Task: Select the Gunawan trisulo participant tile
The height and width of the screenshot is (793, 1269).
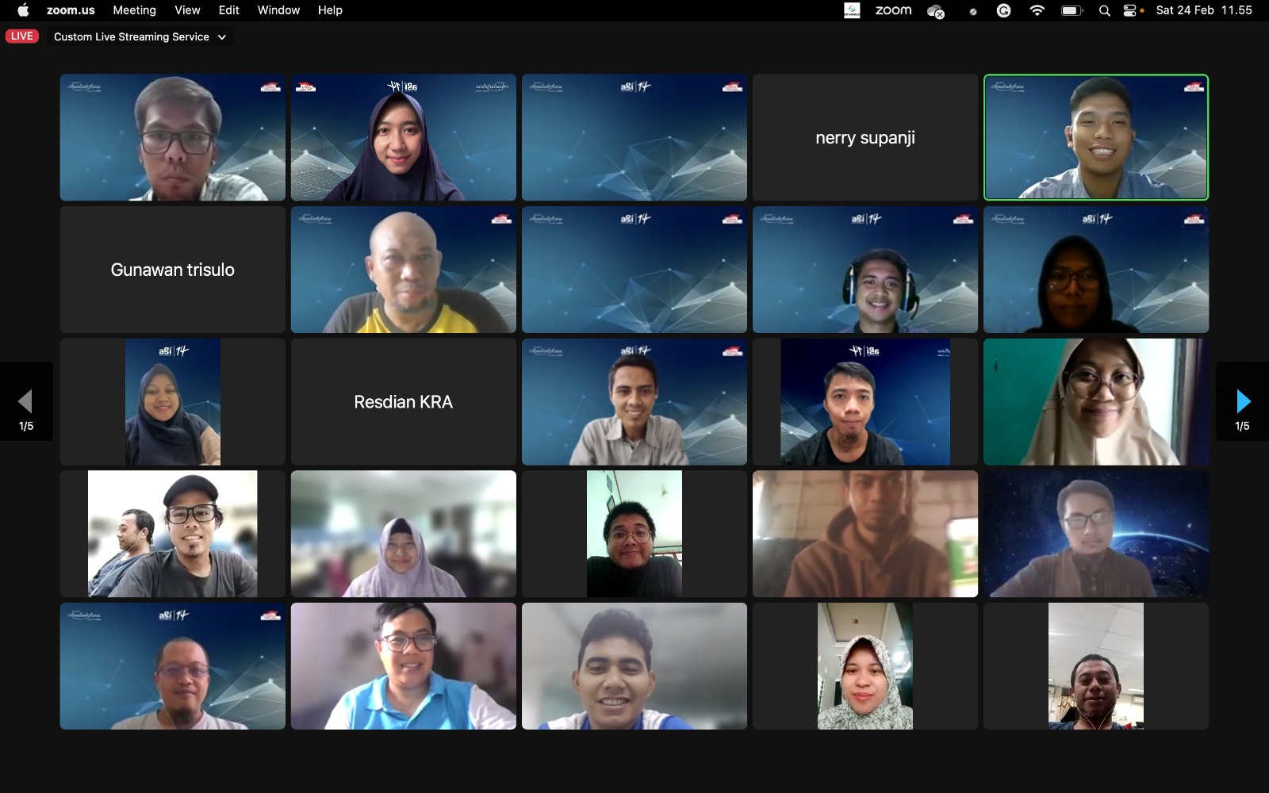Action: point(172,270)
